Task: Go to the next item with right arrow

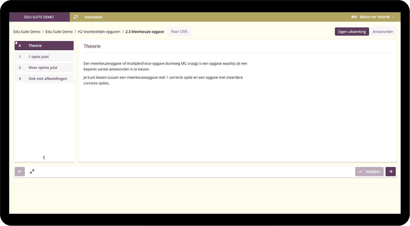Action: pyautogui.click(x=391, y=172)
